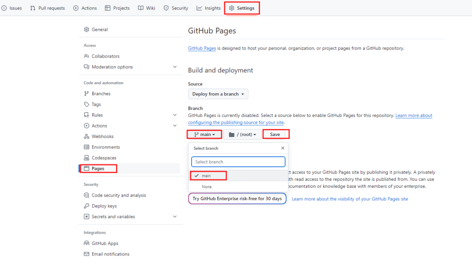The width and height of the screenshot is (472, 265).
Task: Open the Insights tab
Action: (x=209, y=8)
